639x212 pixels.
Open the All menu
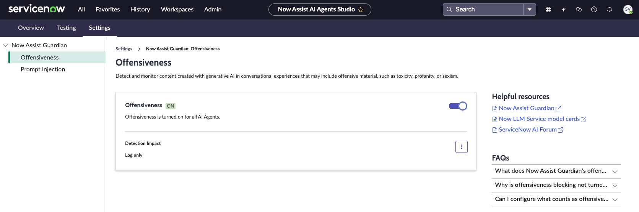point(81,10)
